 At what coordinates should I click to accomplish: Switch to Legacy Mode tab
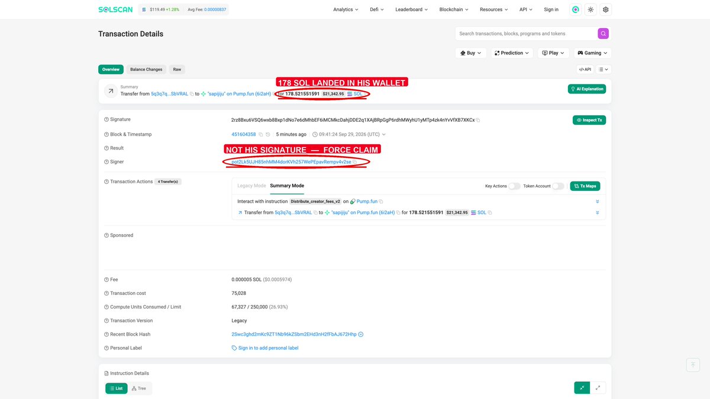click(252, 186)
